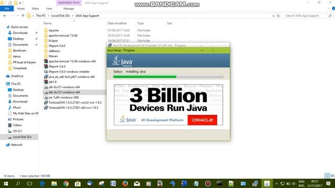The width and height of the screenshot is (335, 188).
Task: Open taskbar search magnifier
Action: click(18, 183)
